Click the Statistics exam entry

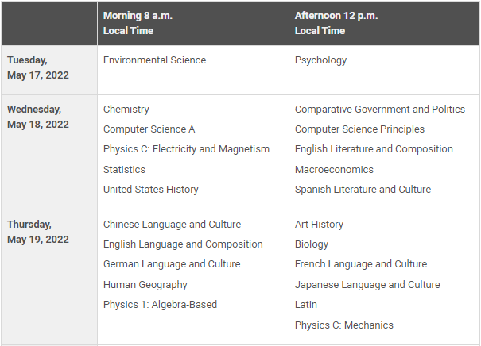pyautogui.click(x=124, y=170)
